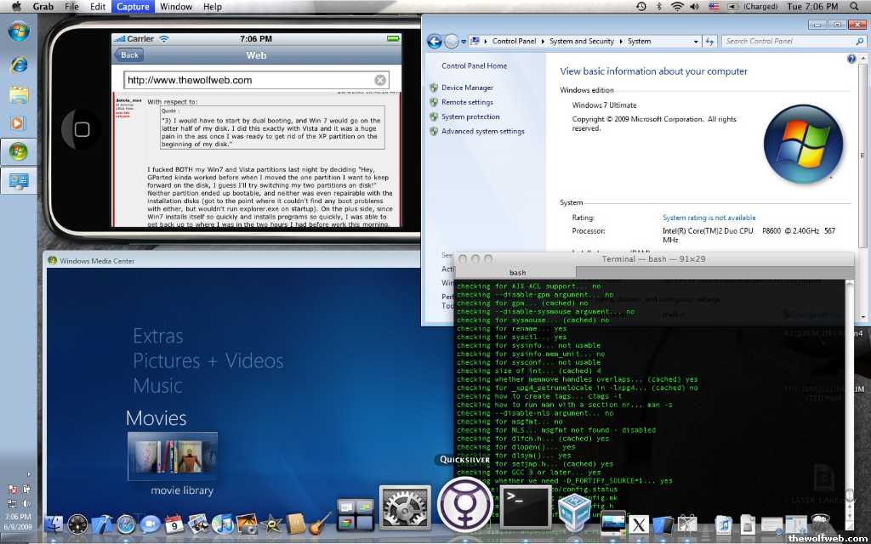This screenshot has width=871, height=544.
Task: Open System Preferences from the Dock
Action: click(x=404, y=508)
